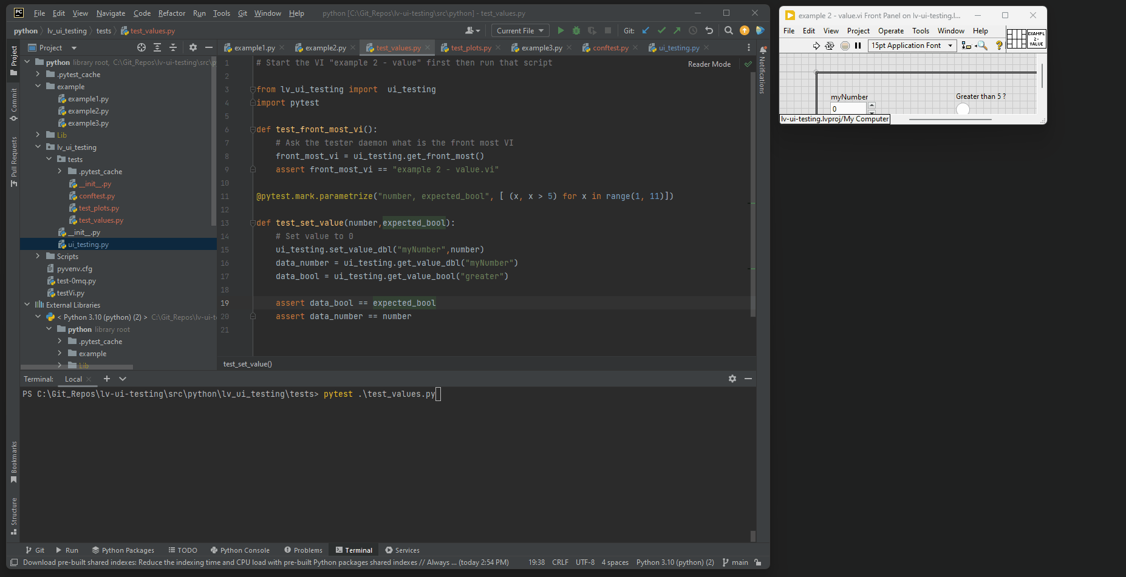Stop the running process

pos(608,30)
